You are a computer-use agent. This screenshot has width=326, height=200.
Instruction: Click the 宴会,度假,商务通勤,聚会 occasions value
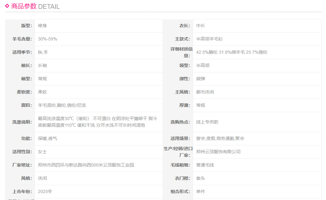pos(220,138)
